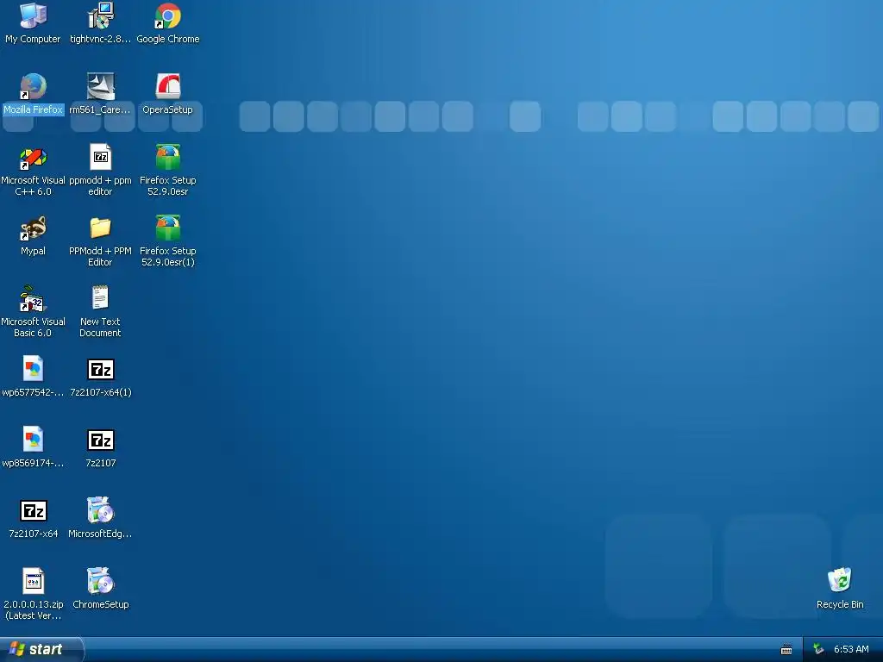The width and height of the screenshot is (883, 662).
Task: Select the PPModd + PPM Editor folder
Action: pyautogui.click(x=101, y=228)
